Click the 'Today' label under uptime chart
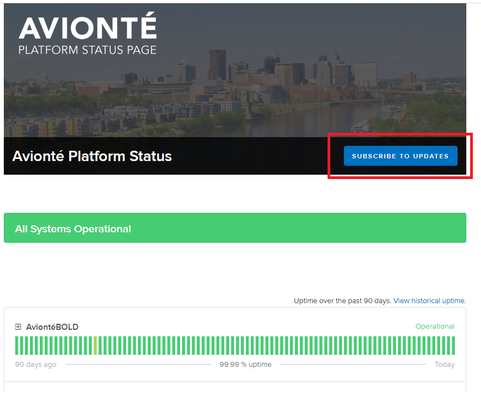Screen dimensions: 481x394 (x=445, y=364)
